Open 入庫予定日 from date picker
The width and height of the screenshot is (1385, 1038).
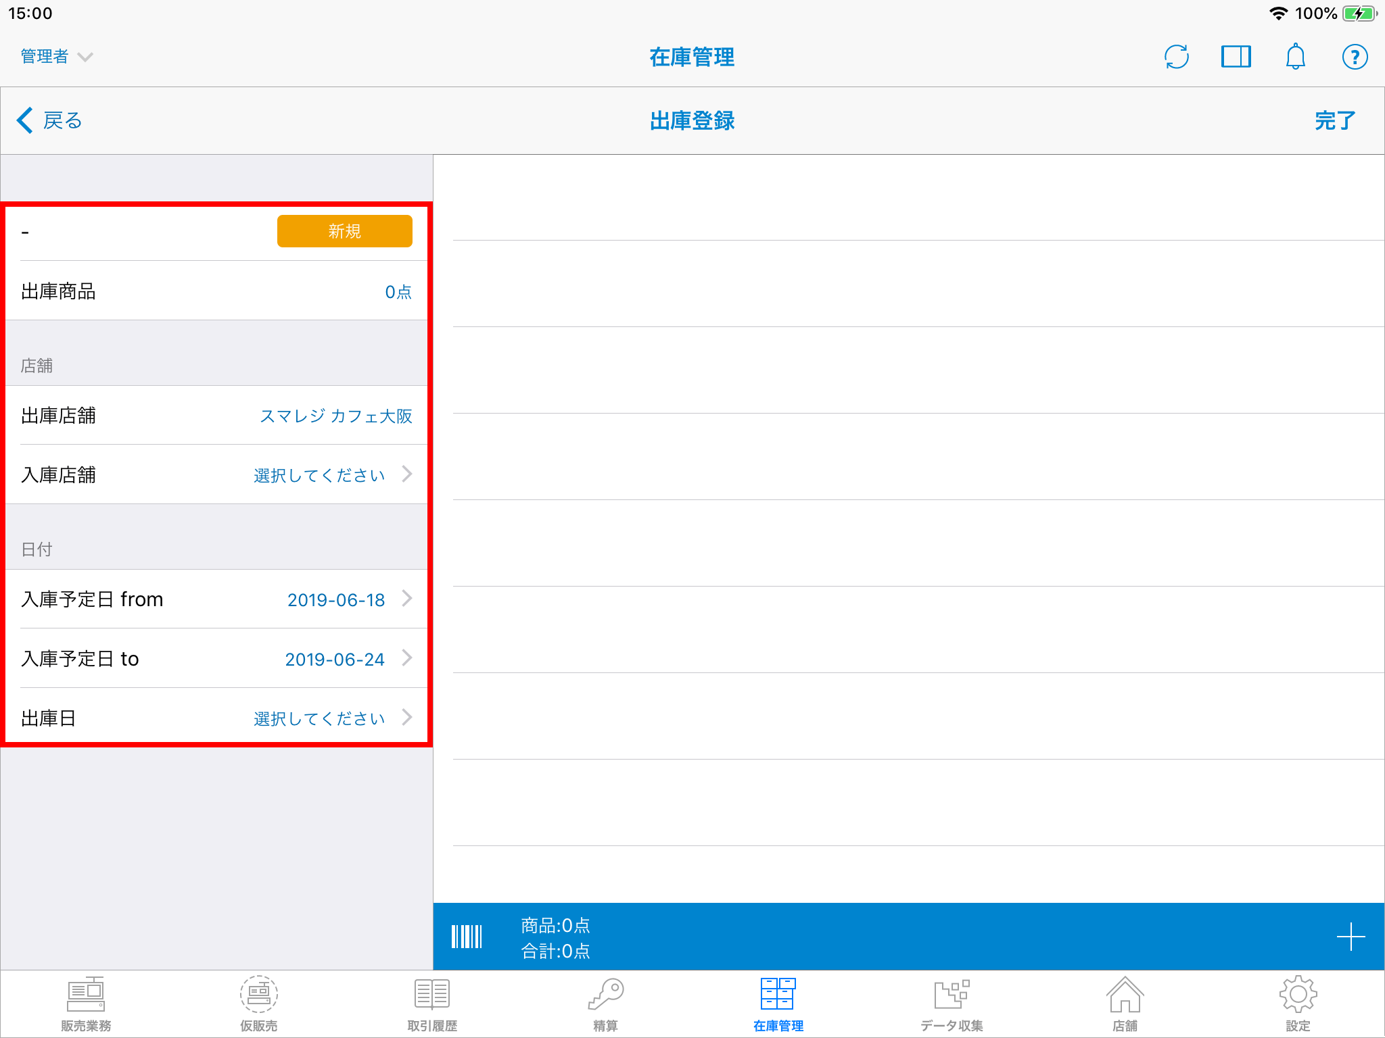click(x=216, y=599)
